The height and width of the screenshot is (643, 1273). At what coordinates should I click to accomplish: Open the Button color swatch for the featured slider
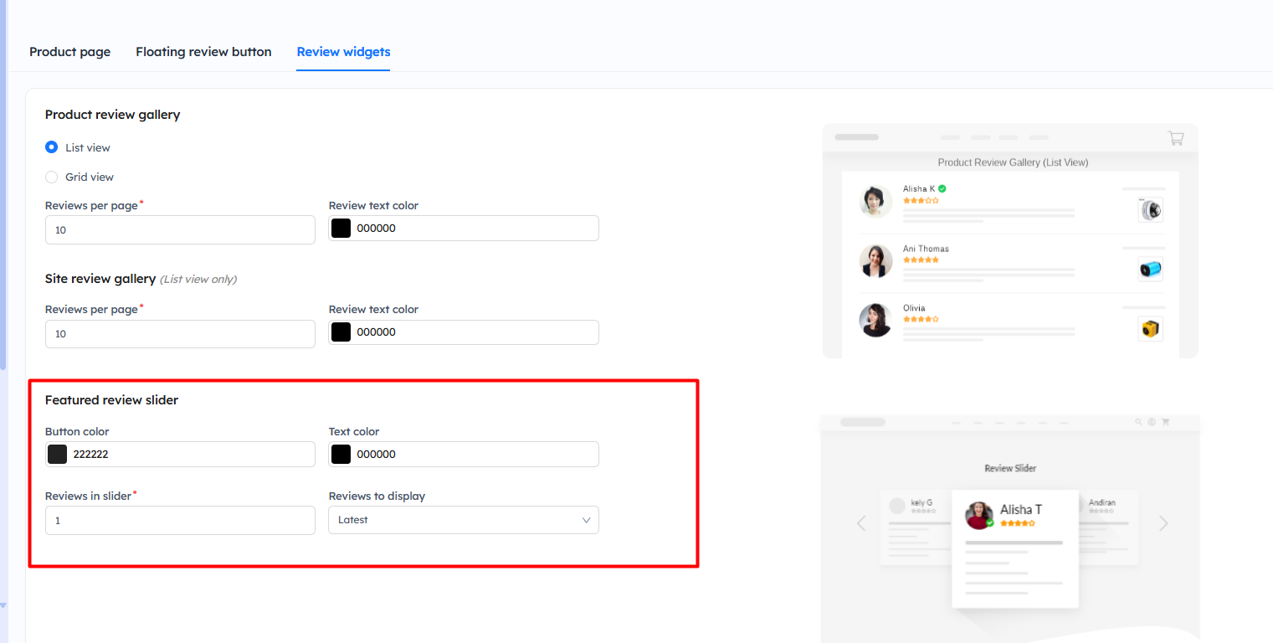(x=58, y=455)
